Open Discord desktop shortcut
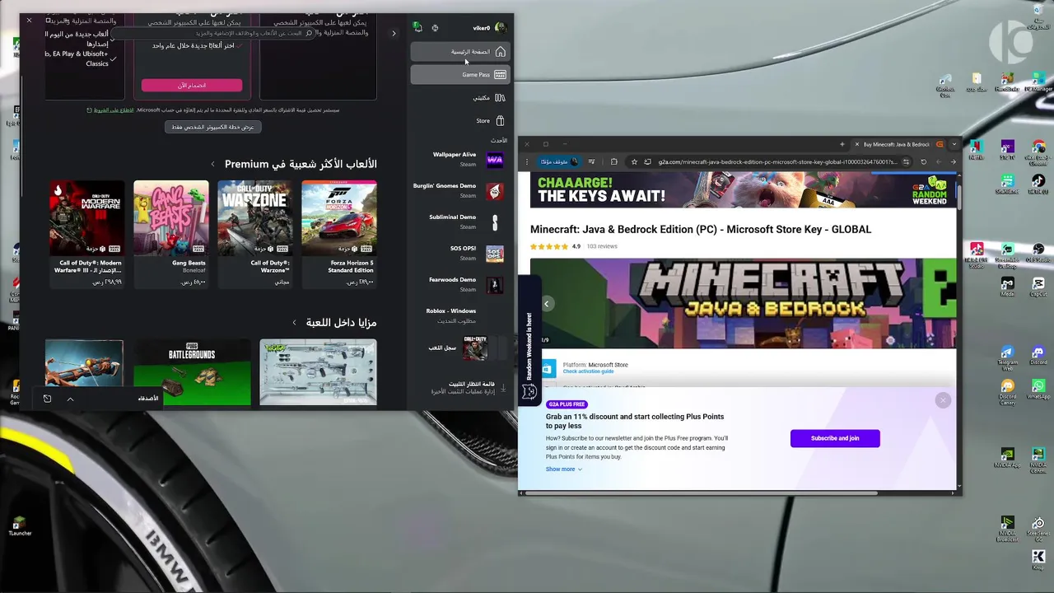Viewport: 1054px width, 593px height. (1038, 355)
